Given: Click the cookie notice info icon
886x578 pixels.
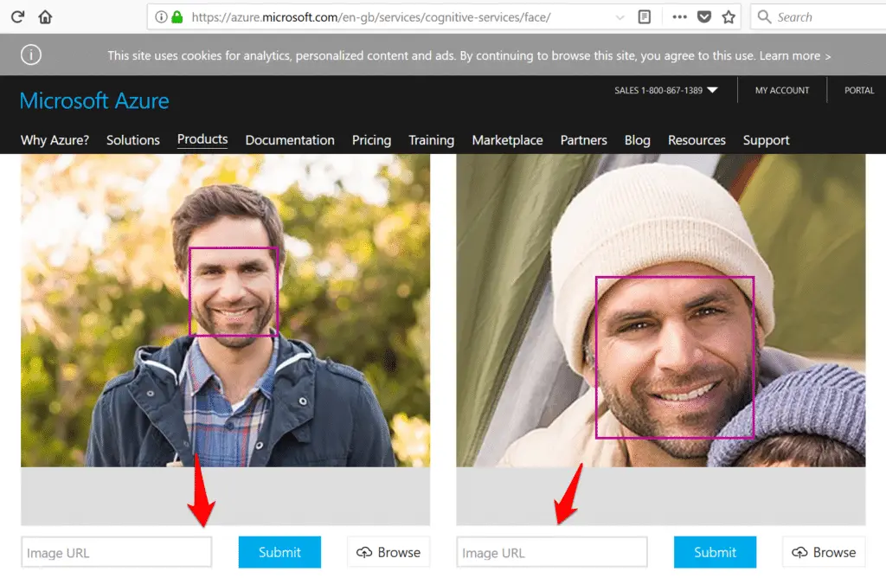Looking at the screenshot, I should 31,55.
